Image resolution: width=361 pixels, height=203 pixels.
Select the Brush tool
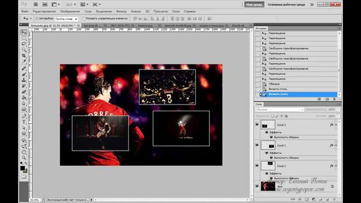coord(24,74)
